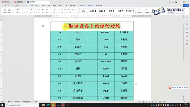This screenshot has width=190, height=107.
Task: Click the table move handle beside the title
Action: click(43, 26)
